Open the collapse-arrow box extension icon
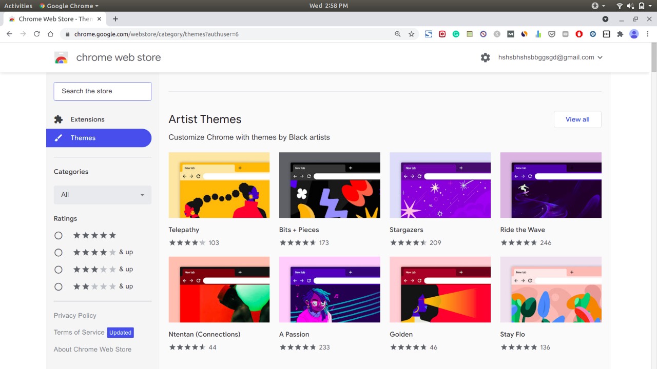This screenshot has width=657, height=369. [x=606, y=34]
